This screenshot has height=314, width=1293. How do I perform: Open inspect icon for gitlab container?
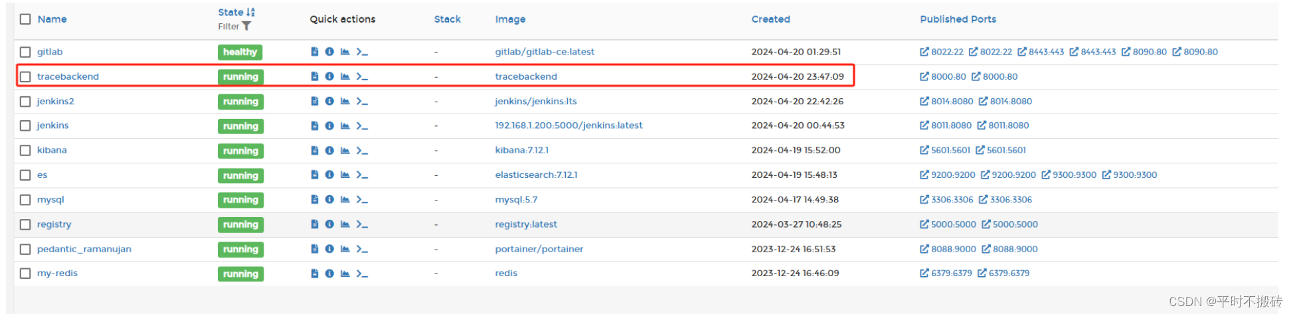tap(329, 52)
